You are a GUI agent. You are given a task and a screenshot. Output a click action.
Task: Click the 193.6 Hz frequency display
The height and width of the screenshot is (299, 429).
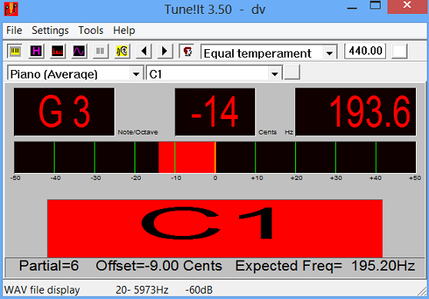(x=356, y=111)
